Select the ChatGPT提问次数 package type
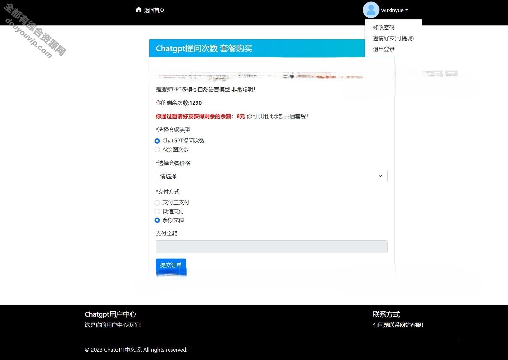 (157, 141)
